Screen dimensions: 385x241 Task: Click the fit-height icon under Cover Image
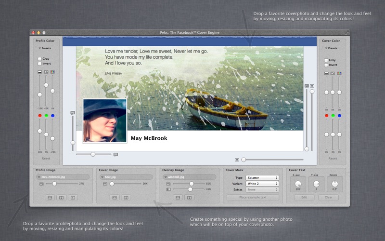click(126, 197)
